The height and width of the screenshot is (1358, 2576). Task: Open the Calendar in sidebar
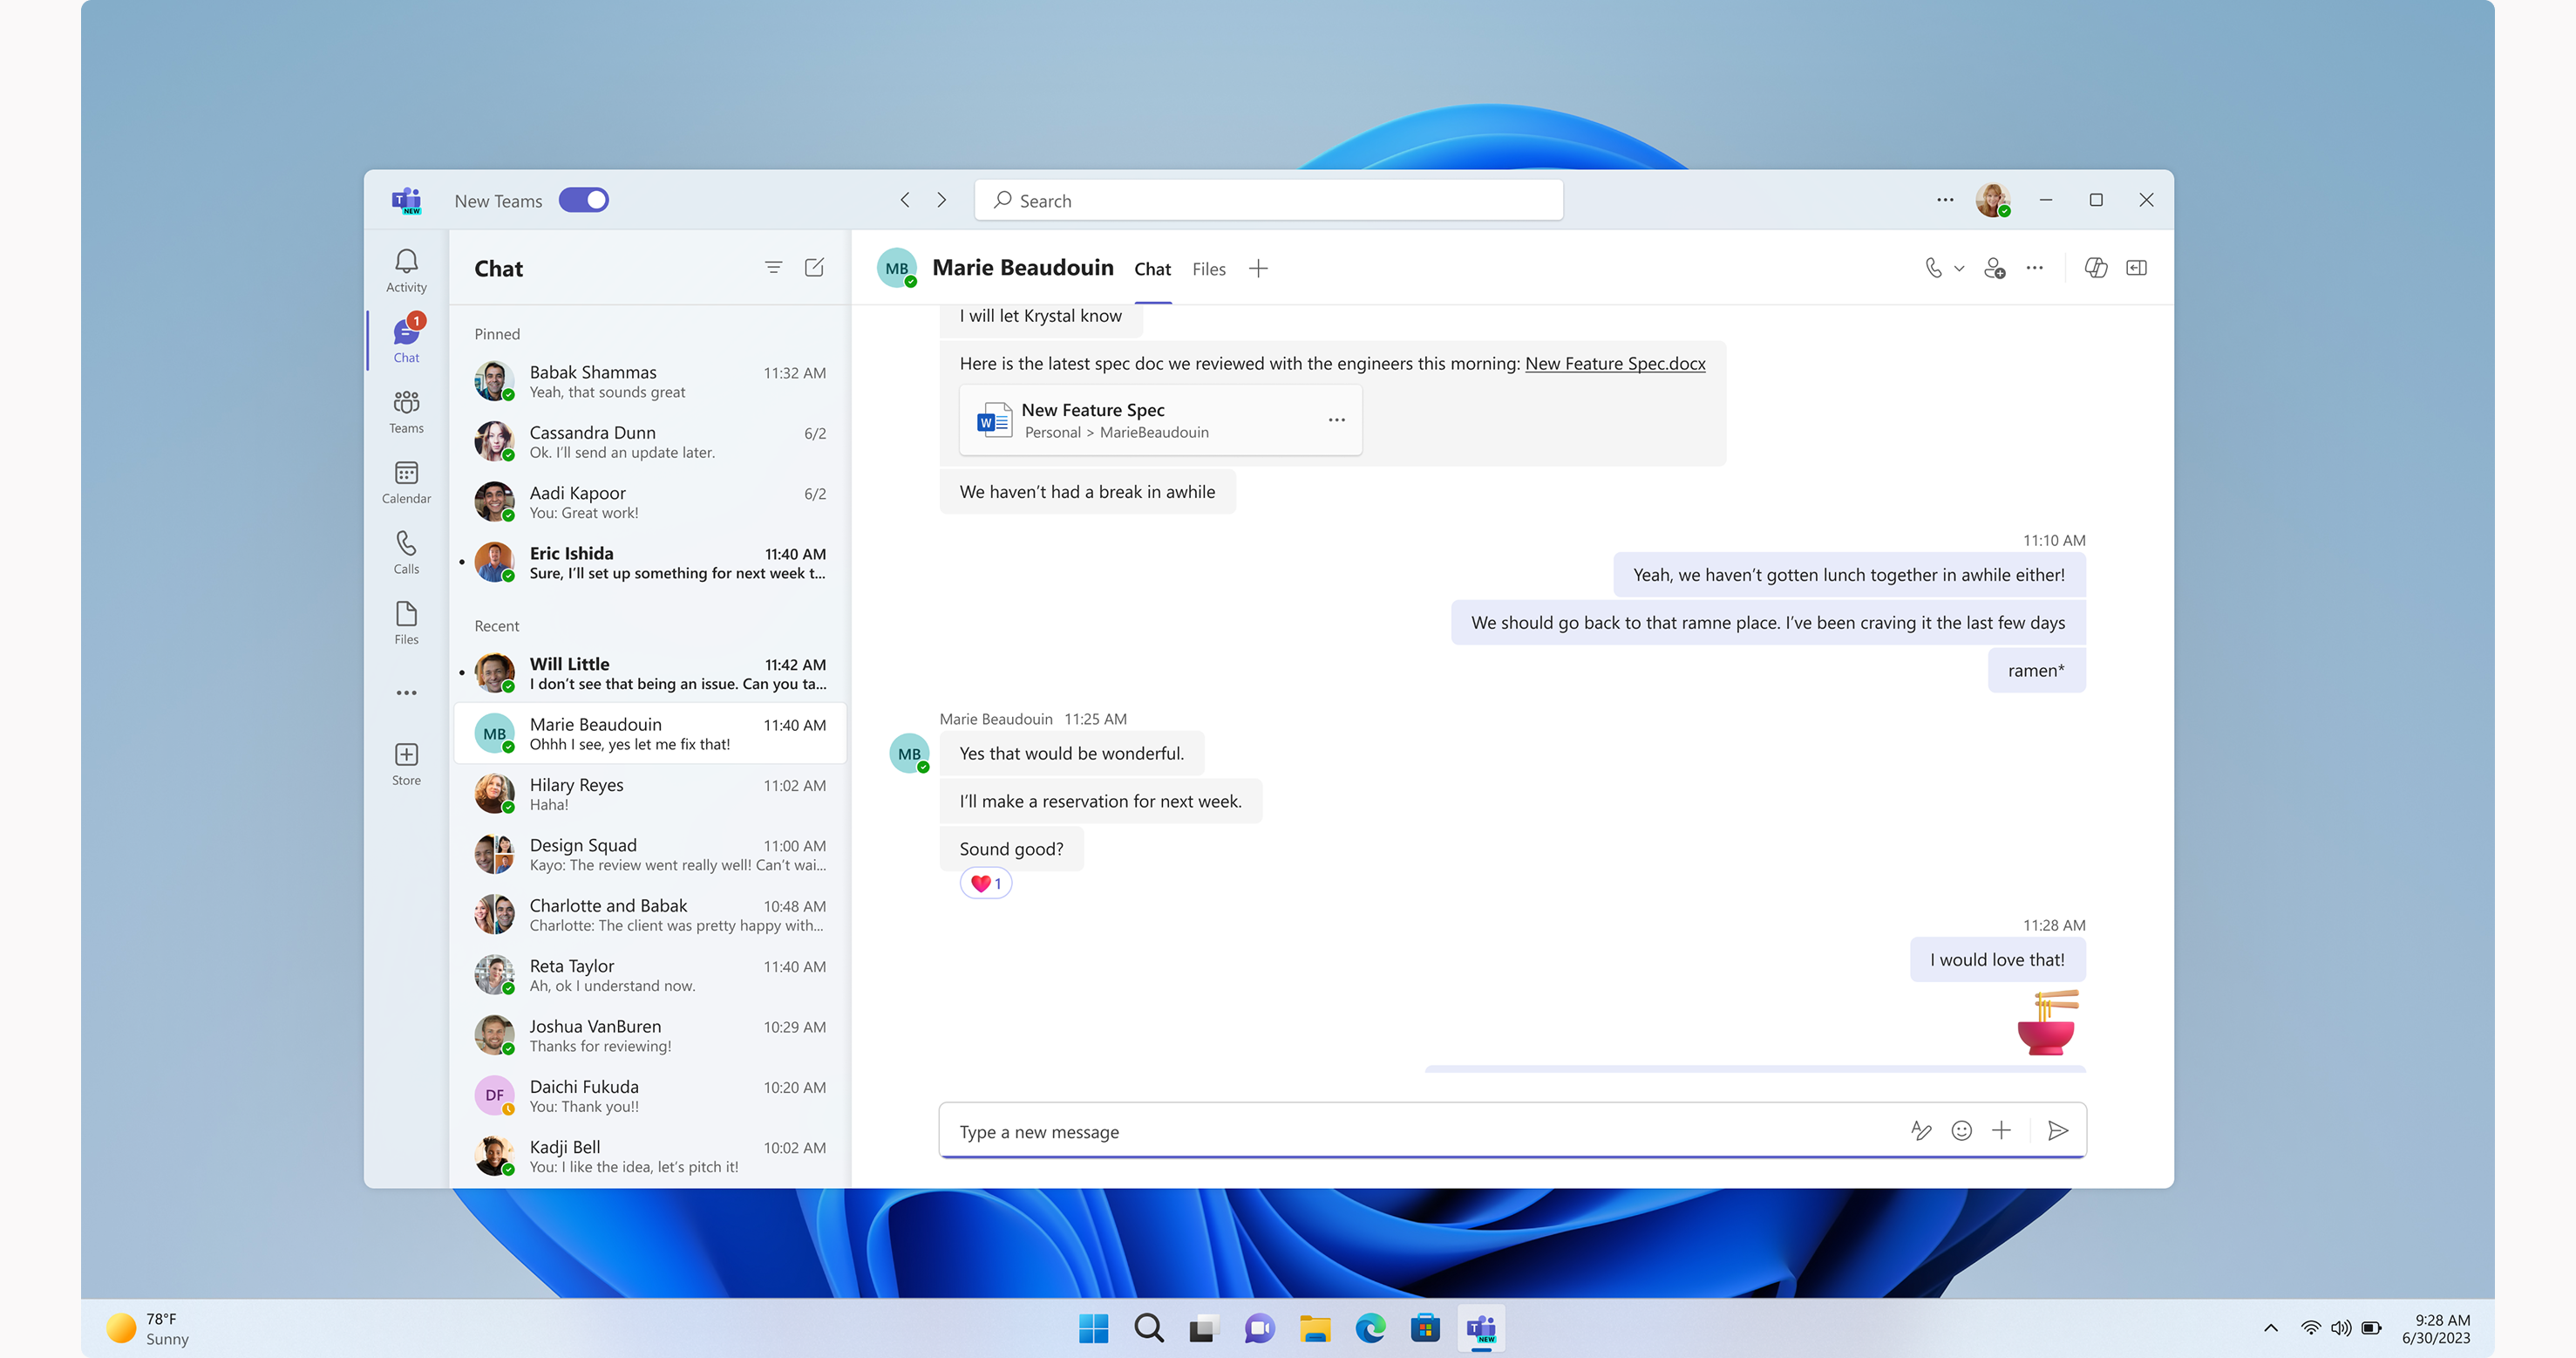[406, 481]
